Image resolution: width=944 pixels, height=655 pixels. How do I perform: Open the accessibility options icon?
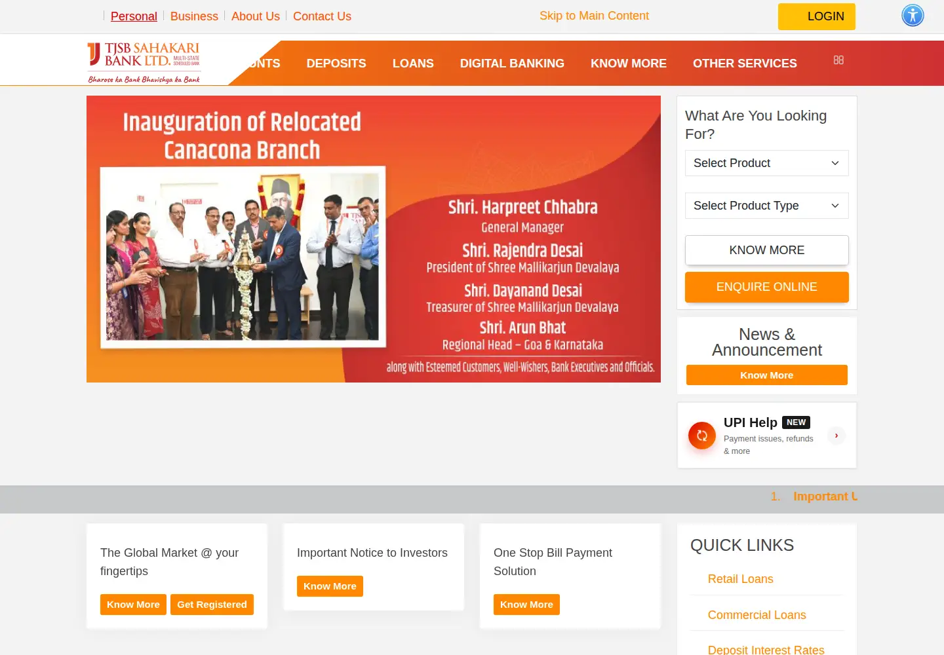913,15
